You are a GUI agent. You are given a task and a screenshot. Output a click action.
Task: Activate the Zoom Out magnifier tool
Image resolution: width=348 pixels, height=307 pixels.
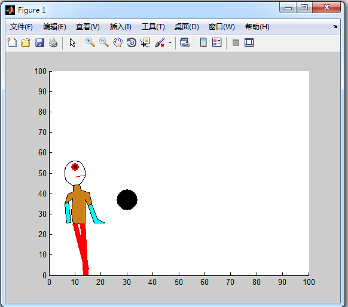(104, 42)
